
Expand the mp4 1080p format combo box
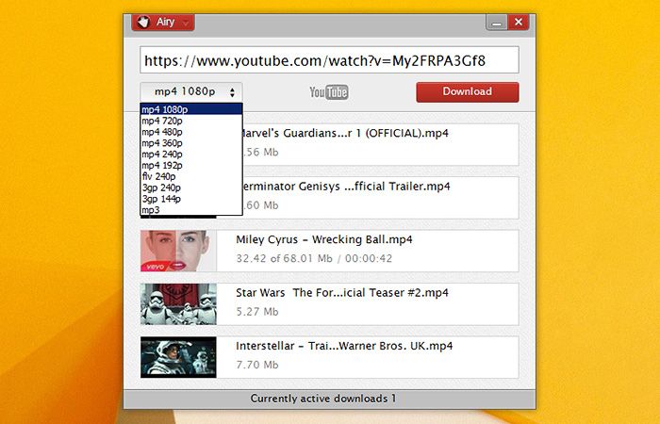pyautogui.click(x=191, y=91)
